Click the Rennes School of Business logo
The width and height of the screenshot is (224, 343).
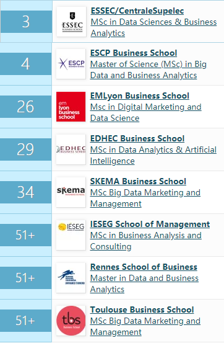71,278
